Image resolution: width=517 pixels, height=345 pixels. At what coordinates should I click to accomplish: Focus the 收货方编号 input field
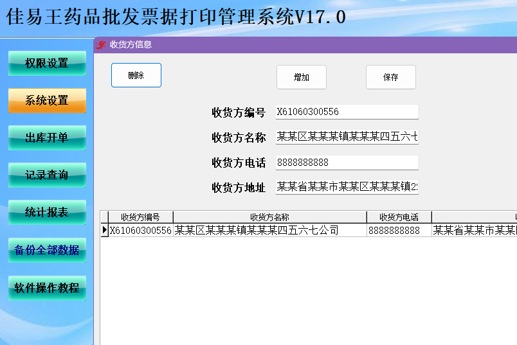tap(347, 112)
